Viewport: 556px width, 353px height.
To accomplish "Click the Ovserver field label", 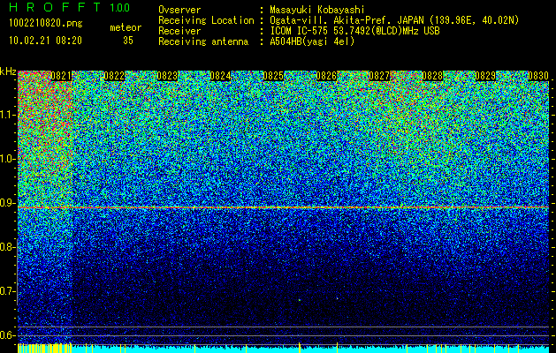I will pos(179,10).
